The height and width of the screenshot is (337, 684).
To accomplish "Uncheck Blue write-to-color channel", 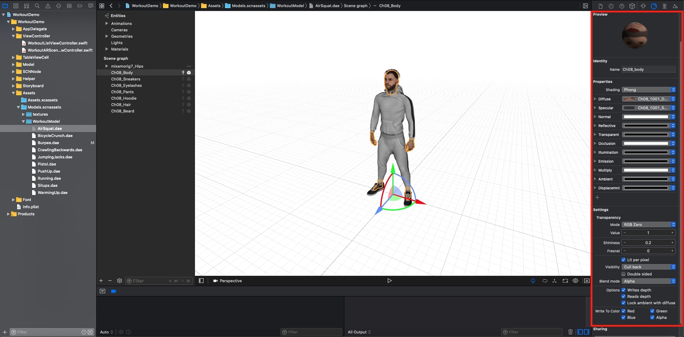I will [623, 317].
